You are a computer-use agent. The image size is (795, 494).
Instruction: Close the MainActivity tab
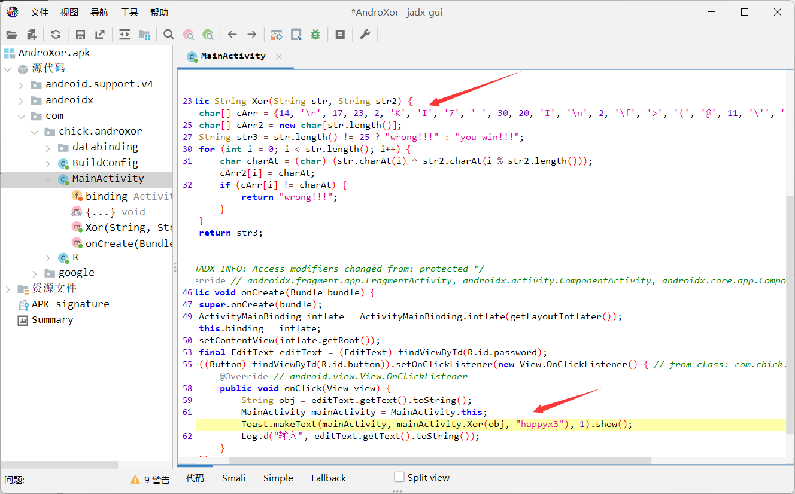[278, 57]
